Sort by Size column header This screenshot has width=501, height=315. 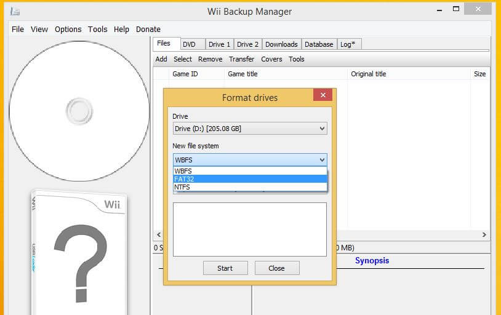(479, 74)
